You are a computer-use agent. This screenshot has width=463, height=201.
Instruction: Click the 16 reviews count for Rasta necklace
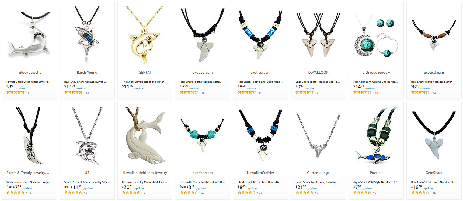[203, 92]
